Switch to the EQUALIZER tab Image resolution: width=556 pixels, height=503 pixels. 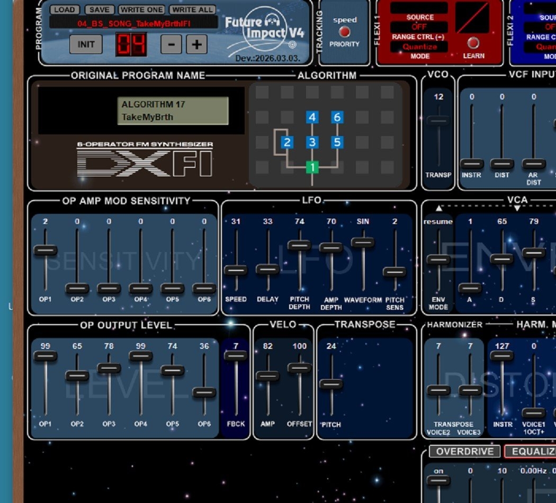[530, 451]
